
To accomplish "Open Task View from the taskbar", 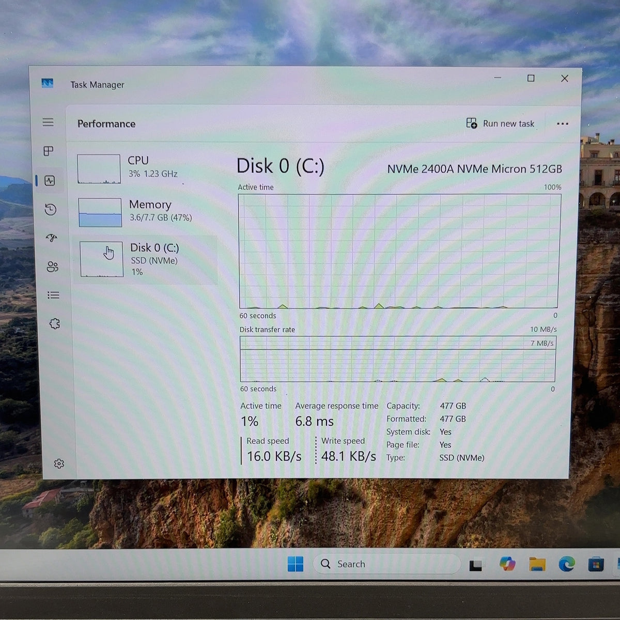I will coord(475,565).
